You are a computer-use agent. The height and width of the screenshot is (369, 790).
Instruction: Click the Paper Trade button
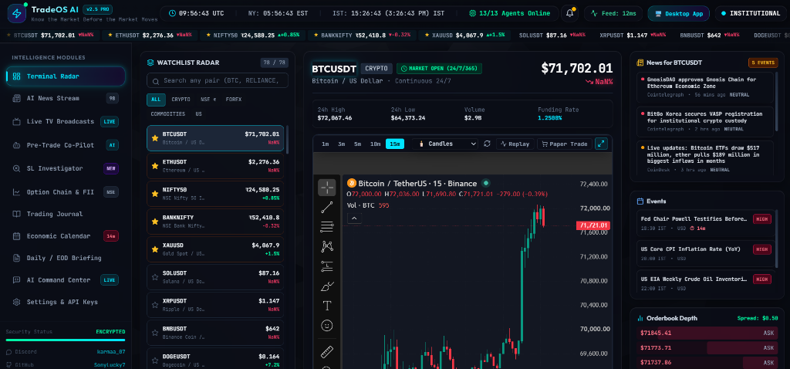564,144
